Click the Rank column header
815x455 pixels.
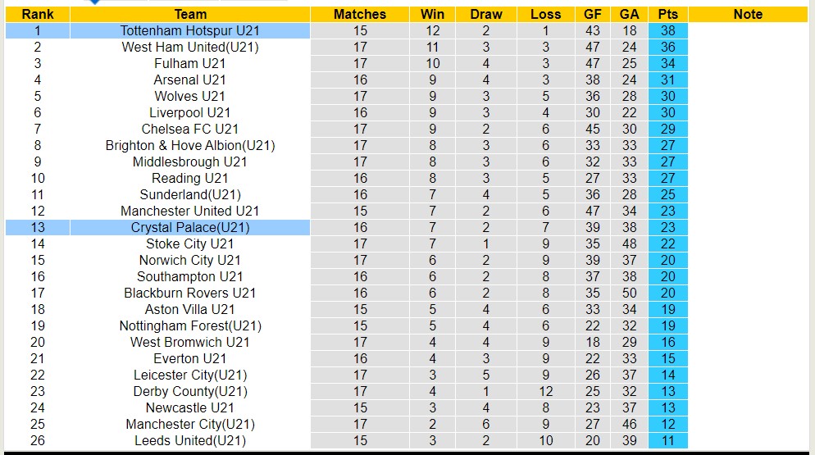coord(38,14)
